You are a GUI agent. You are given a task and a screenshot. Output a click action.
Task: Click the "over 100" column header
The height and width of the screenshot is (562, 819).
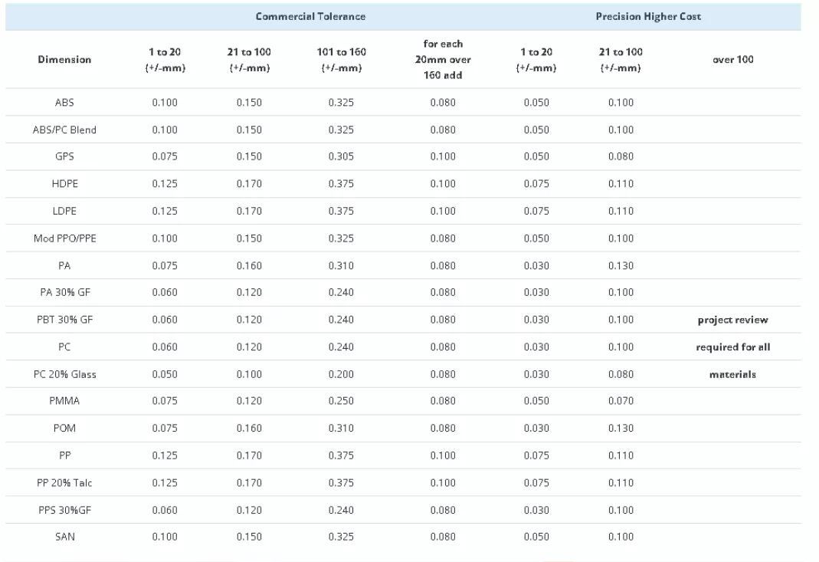(733, 59)
